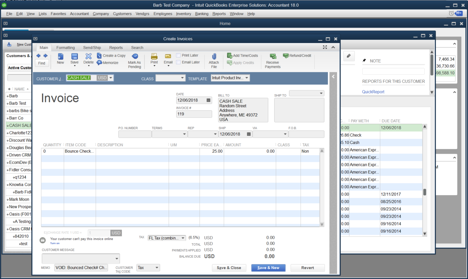Go to previous invoice with left arrow

39,56
